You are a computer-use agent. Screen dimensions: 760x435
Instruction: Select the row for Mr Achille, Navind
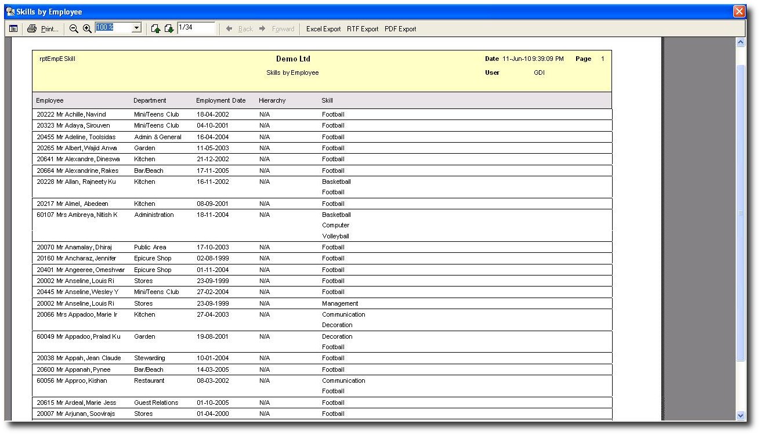click(x=71, y=115)
